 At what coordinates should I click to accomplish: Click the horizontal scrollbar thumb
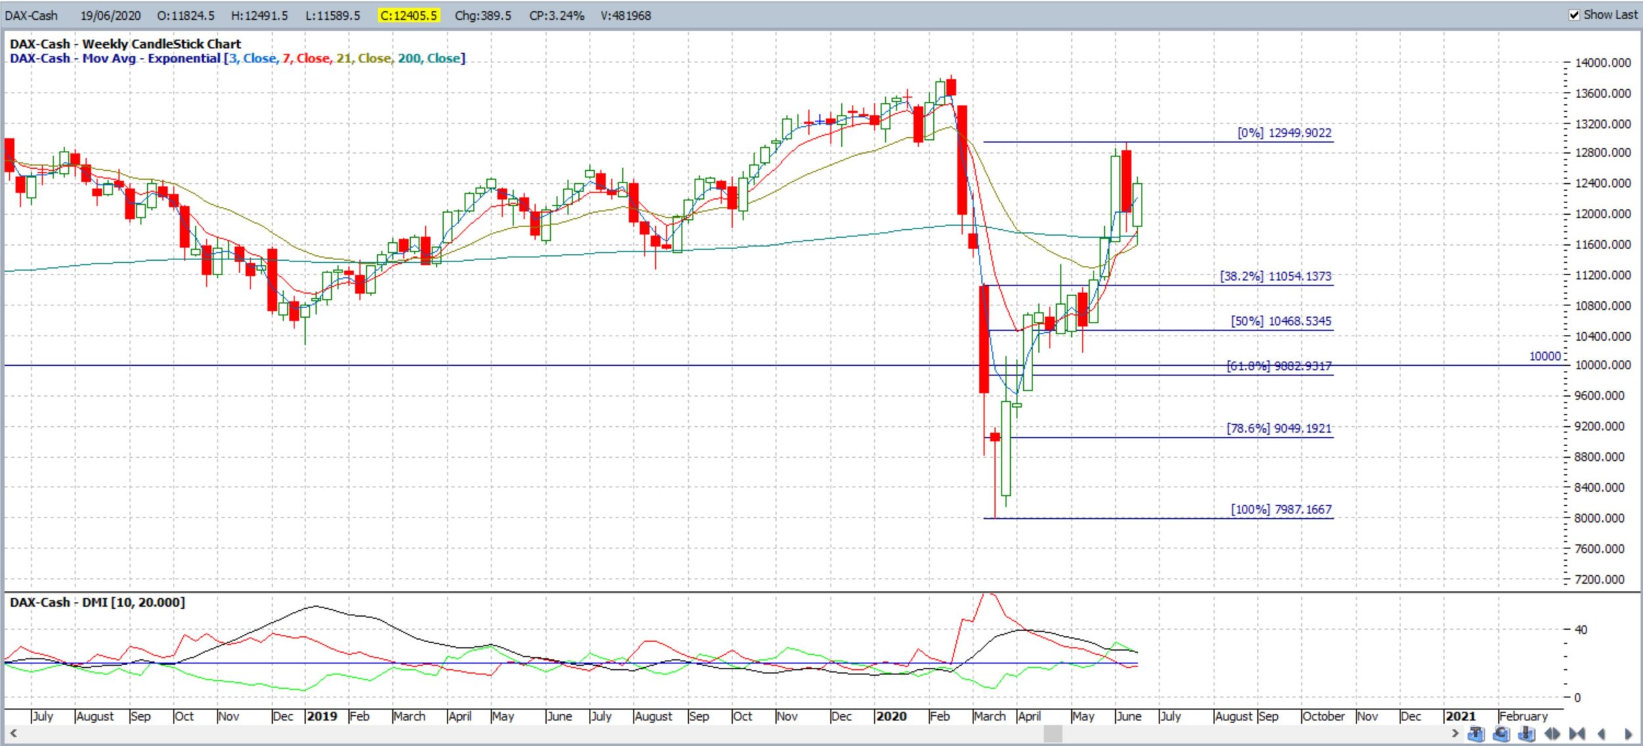1053,734
